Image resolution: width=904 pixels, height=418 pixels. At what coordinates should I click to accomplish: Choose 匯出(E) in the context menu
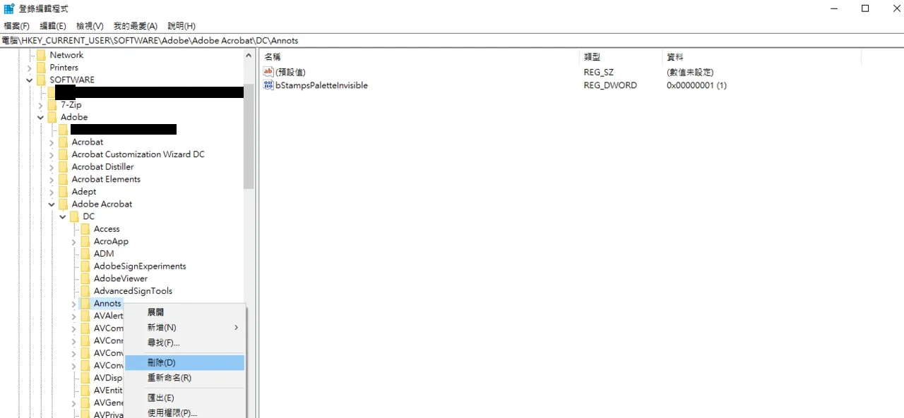pyautogui.click(x=185, y=398)
